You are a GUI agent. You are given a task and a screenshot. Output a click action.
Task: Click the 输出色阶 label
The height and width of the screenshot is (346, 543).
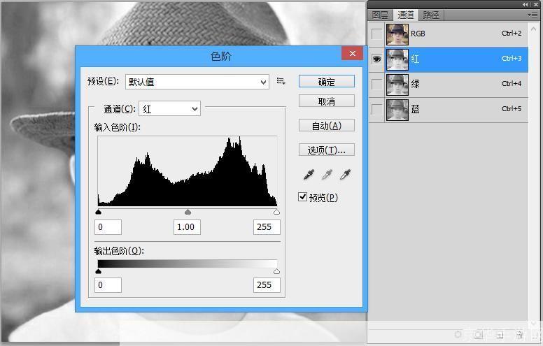click(x=119, y=251)
